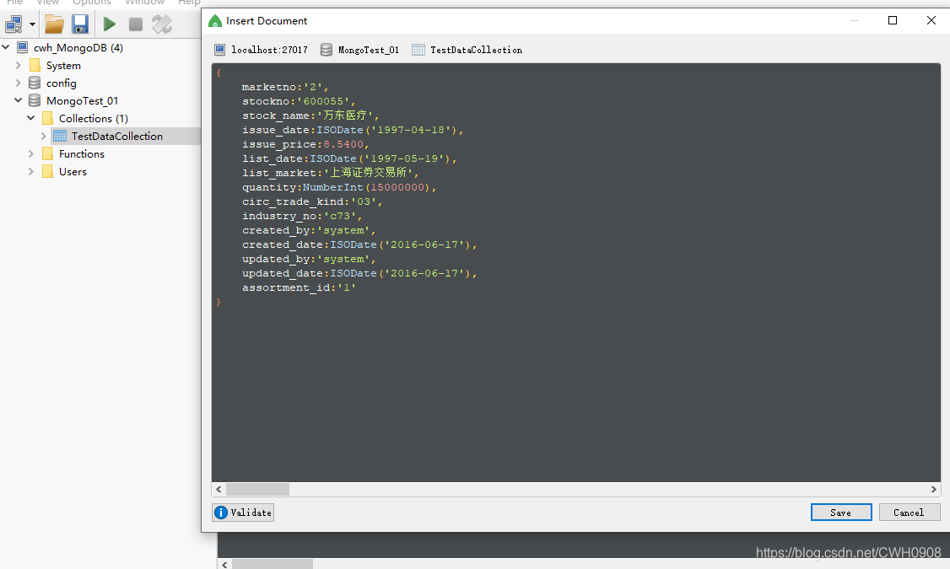The height and width of the screenshot is (569, 950).
Task: Click the Save button
Action: [x=841, y=513]
